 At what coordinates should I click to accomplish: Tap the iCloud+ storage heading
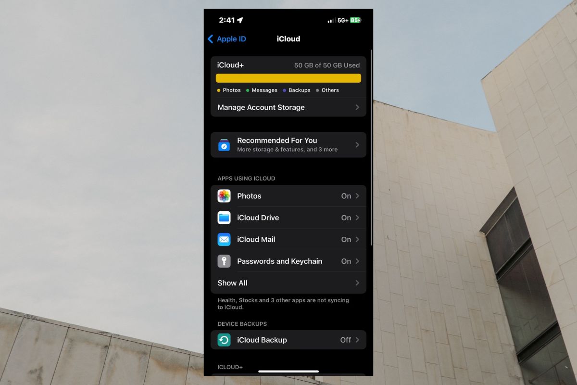point(230,65)
